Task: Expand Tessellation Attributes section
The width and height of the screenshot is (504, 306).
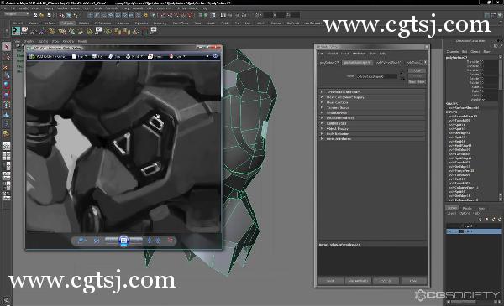Action: click(372, 91)
